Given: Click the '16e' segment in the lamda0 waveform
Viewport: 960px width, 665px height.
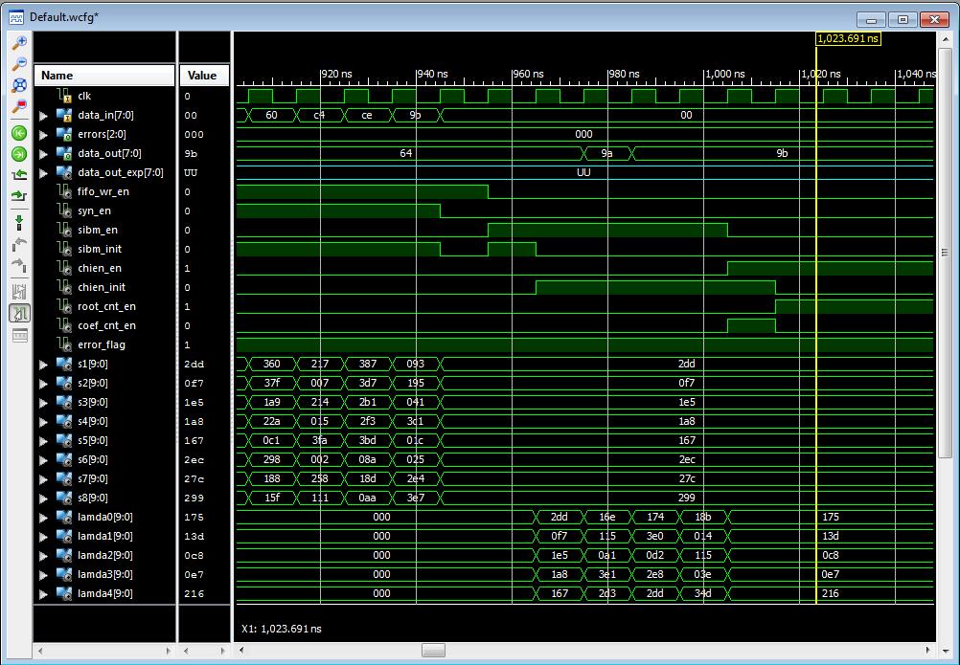Looking at the screenshot, I should point(606,517).
